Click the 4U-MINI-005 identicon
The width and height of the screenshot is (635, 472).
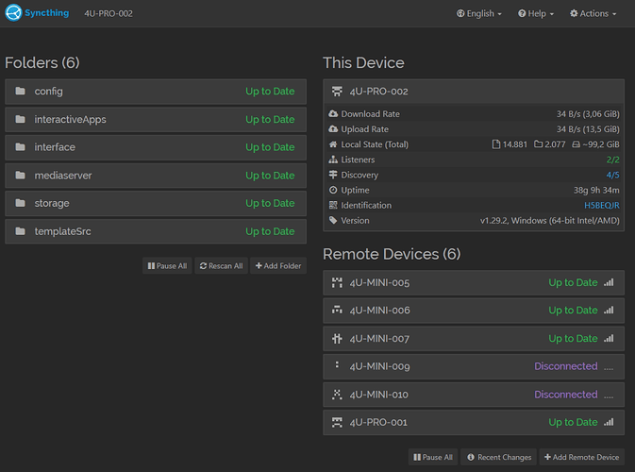coord(337,282)
